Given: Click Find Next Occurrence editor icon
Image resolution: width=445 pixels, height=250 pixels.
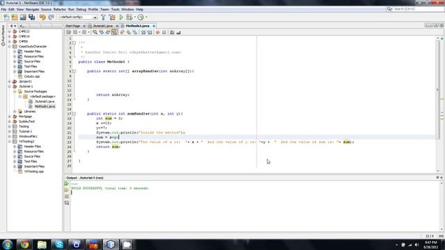Looking at the screenshot, I should [108, 33].
